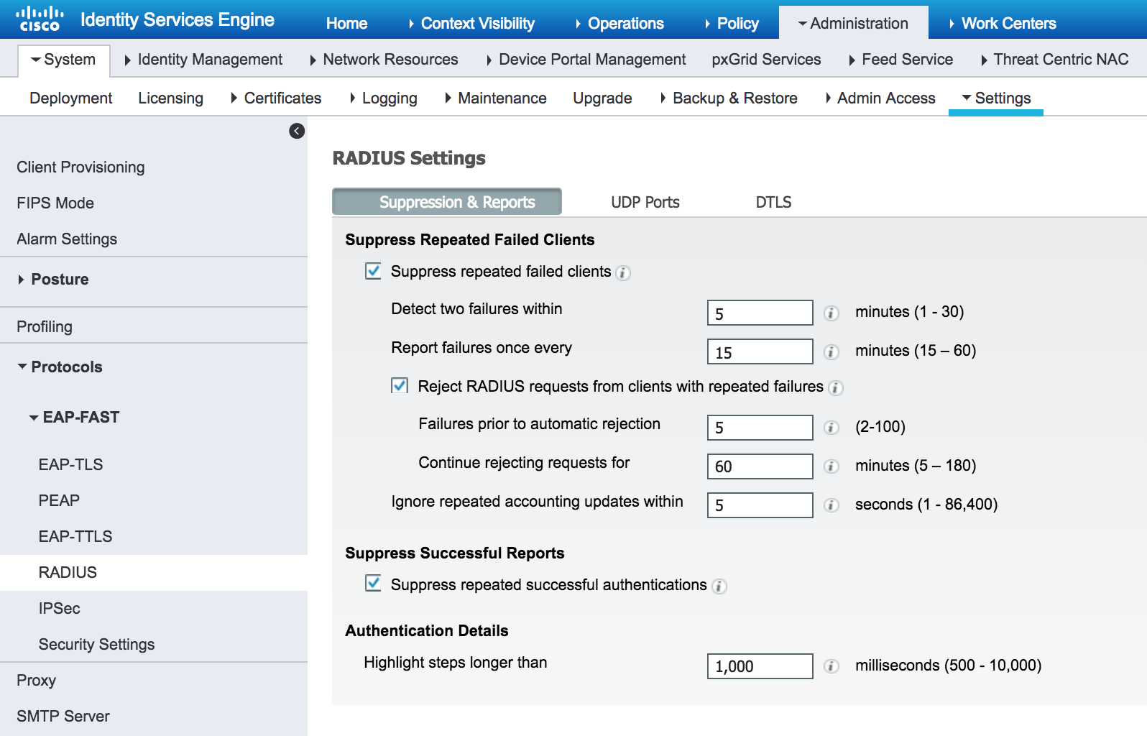Info icon for Ignore repeated accounting updates
Screen dimensions: 1147x736
point(832,505)
